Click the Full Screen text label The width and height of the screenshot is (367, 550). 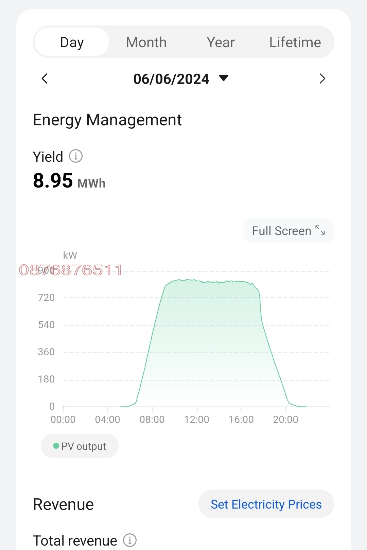[281, 231]
